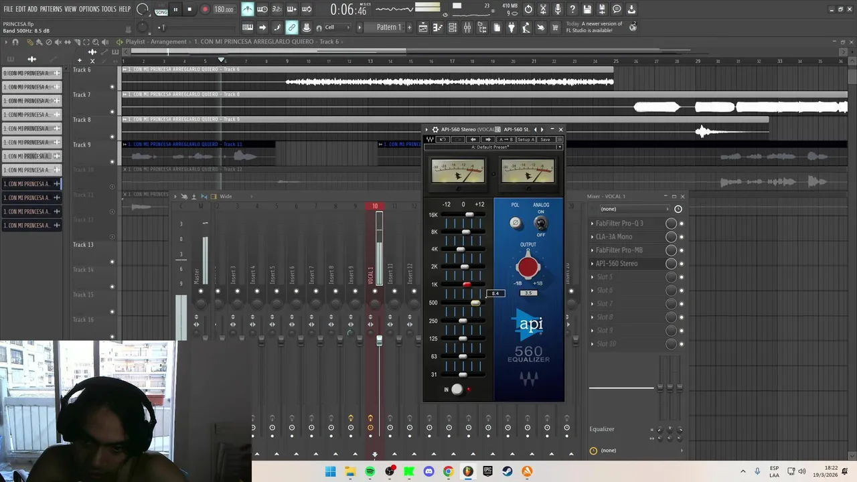
Task: Open Steam from the taskbar
Action: coord(508,471)
